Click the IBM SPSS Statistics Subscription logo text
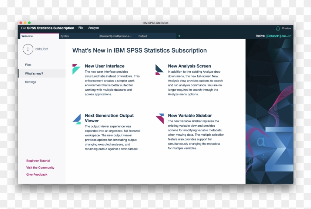The image size is (311, 209). tap(47, 28)
